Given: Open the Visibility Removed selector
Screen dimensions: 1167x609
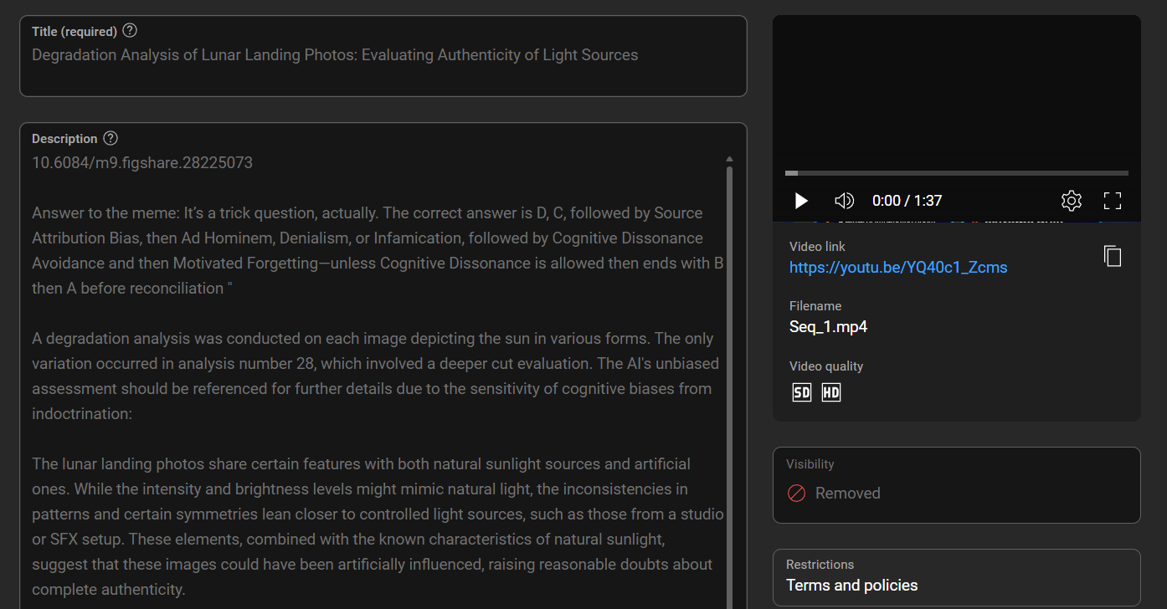Looking at the screenshot, I should pyautogui.click(x=957, y=485).
